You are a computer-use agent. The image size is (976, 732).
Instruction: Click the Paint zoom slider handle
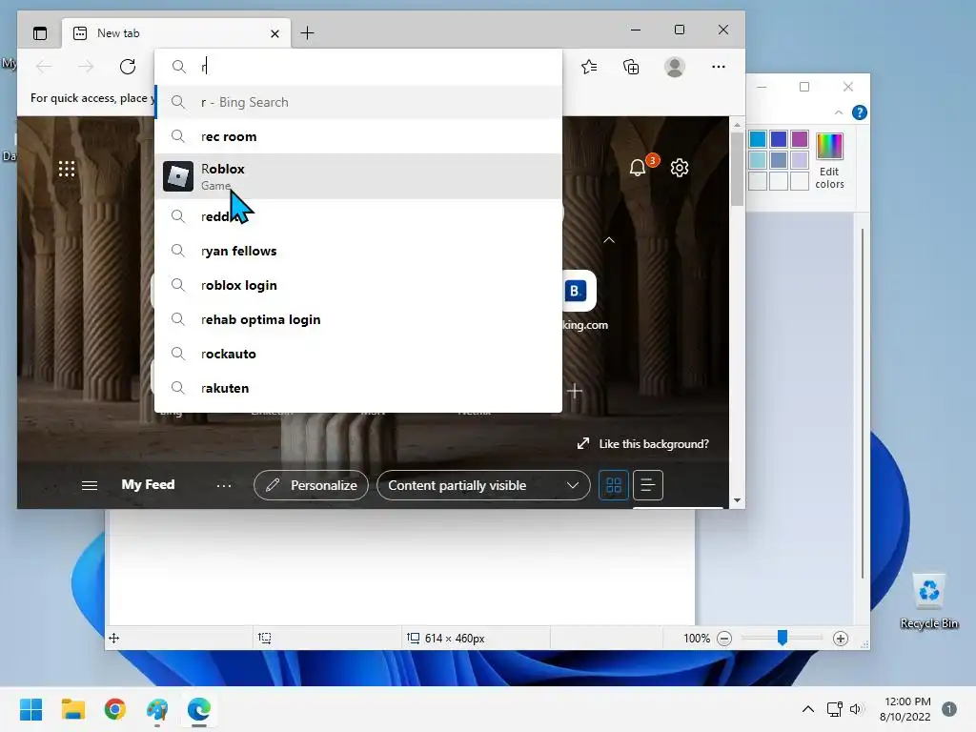tap(783, 638)
